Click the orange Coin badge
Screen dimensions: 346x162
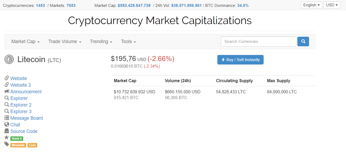point(32,145)
